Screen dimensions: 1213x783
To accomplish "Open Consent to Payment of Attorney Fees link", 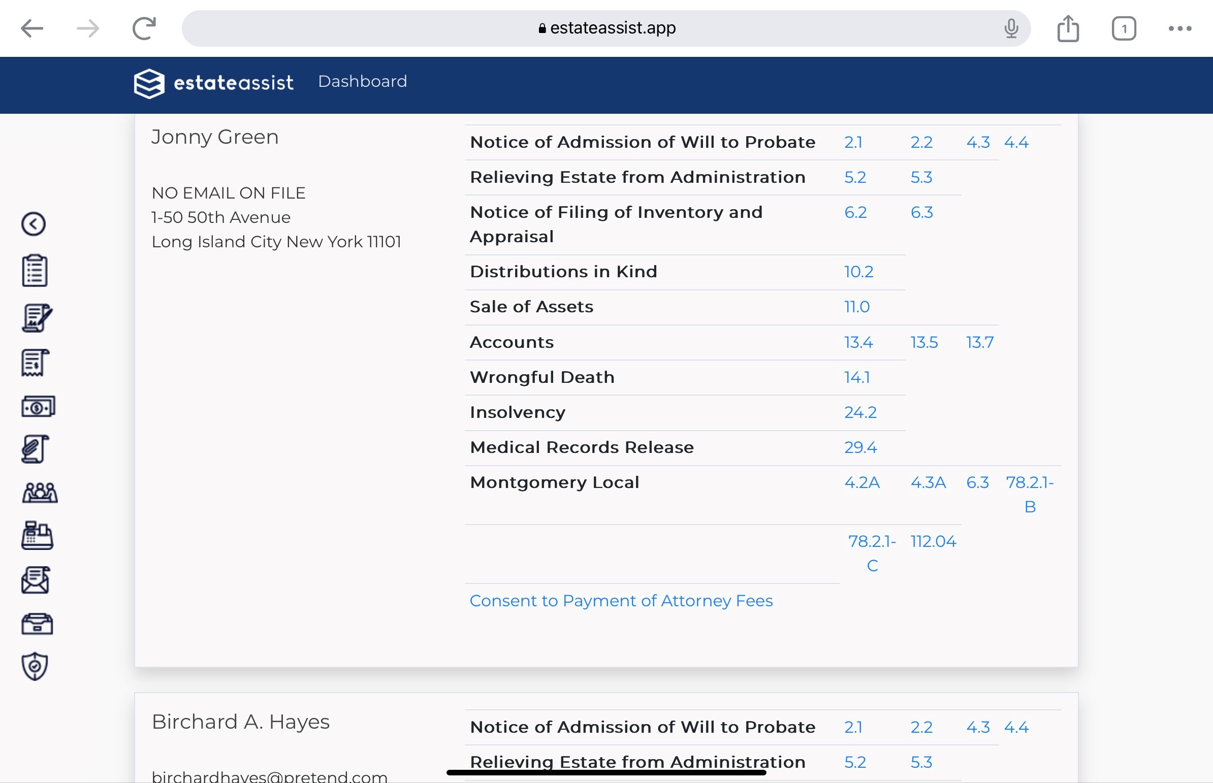I will click(x=621, y=601).
